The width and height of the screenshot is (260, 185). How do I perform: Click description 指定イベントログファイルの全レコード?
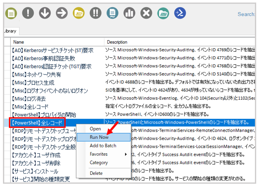pos(158,106)
